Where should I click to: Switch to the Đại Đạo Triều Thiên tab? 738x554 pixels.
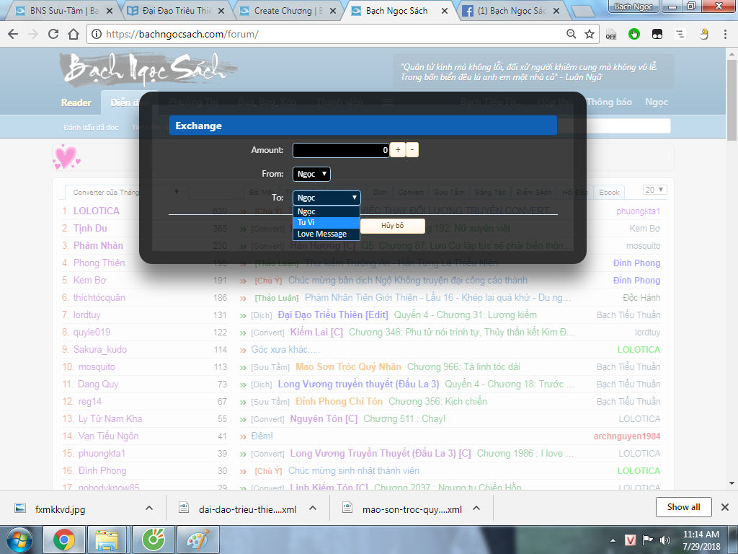point(180,11)
